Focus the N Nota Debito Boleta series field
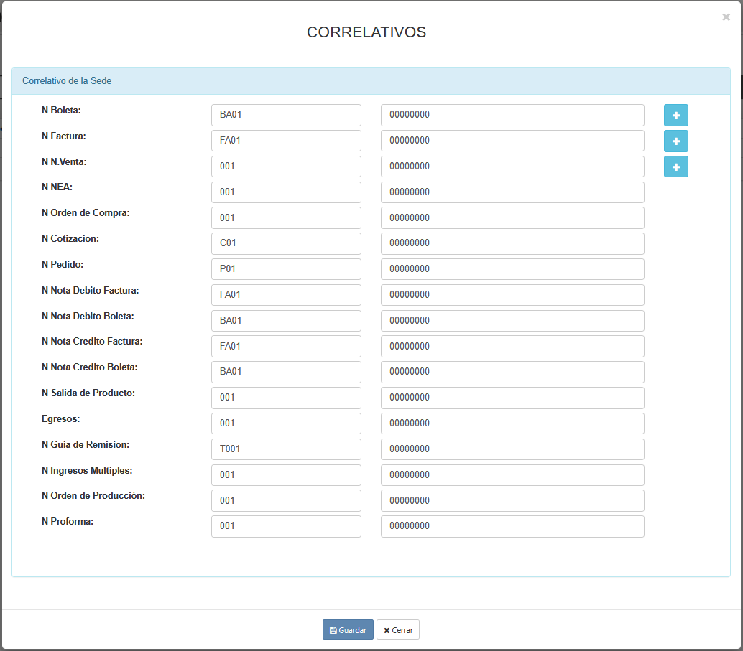The height and width of the screenshot is (651, 743). pyautogui.click(x=286, y=321)
